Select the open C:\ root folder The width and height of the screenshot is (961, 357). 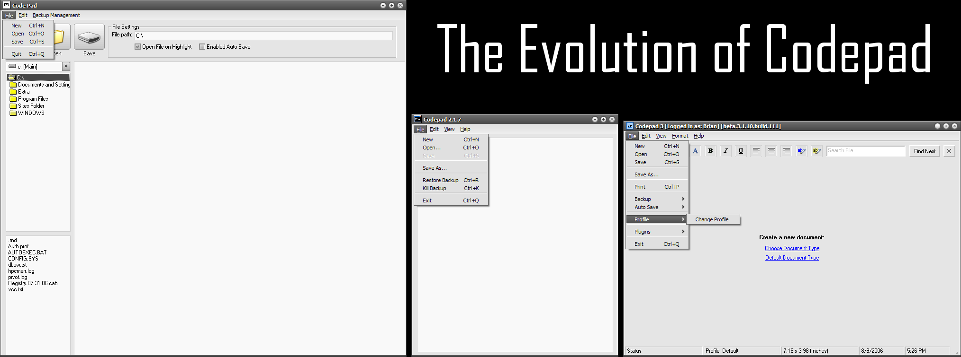click(x=38, y=77)
